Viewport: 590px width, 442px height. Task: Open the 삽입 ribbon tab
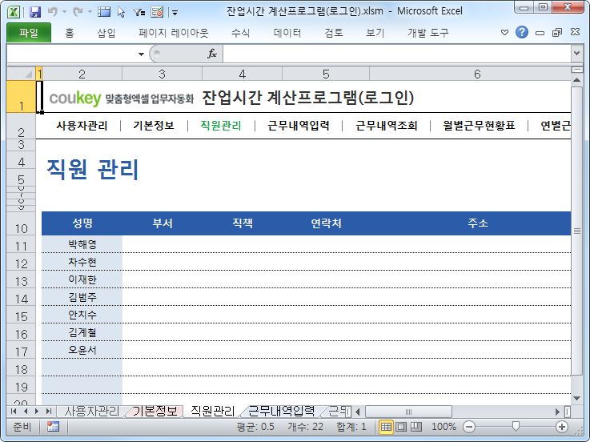click(x=106, y=33)
